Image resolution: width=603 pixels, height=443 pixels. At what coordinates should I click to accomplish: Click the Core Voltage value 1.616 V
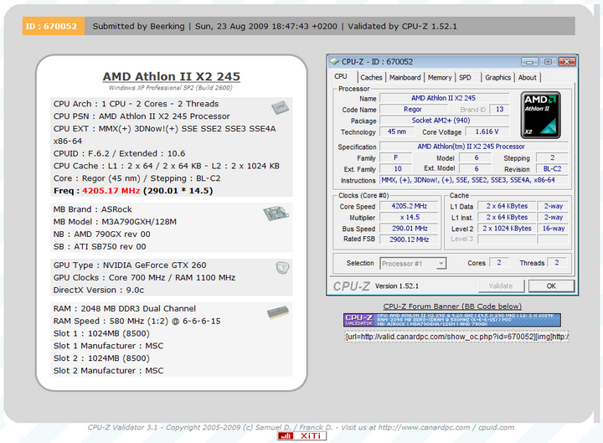(487, 131)
